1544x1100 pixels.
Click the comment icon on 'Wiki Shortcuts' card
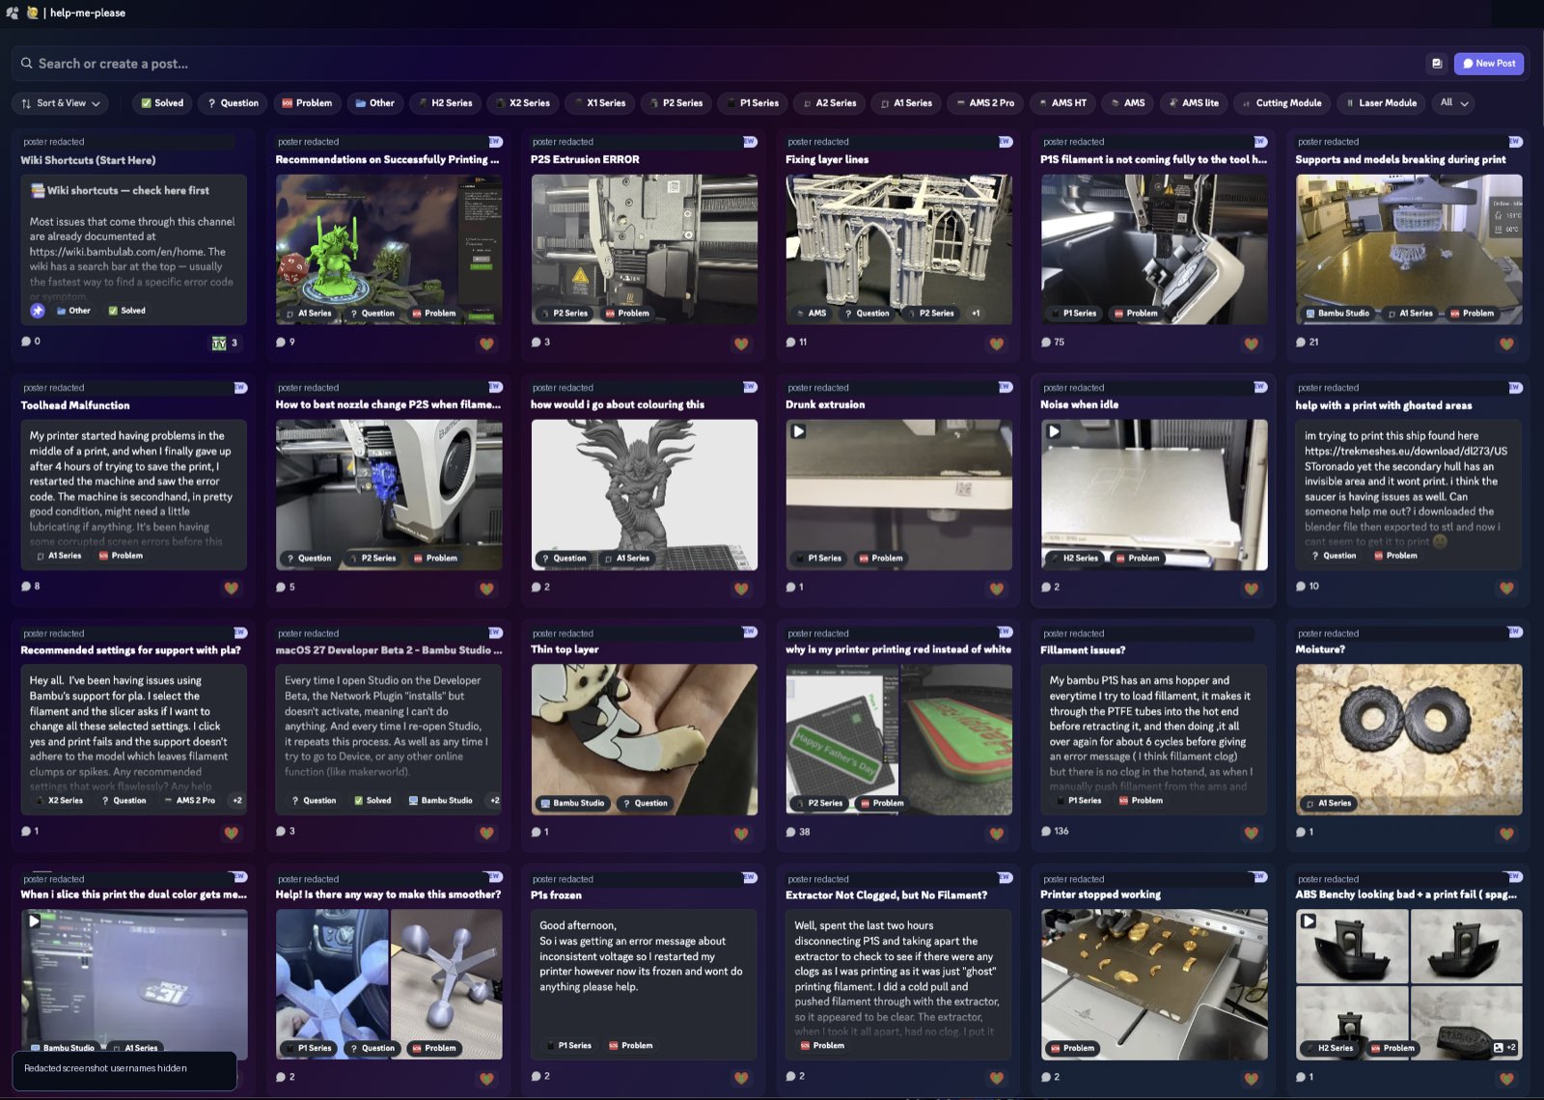26,342
